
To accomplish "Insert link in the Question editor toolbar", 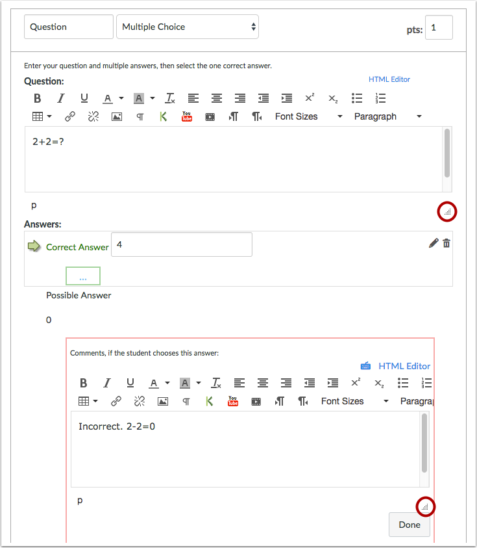I will (x=70, y=116).
